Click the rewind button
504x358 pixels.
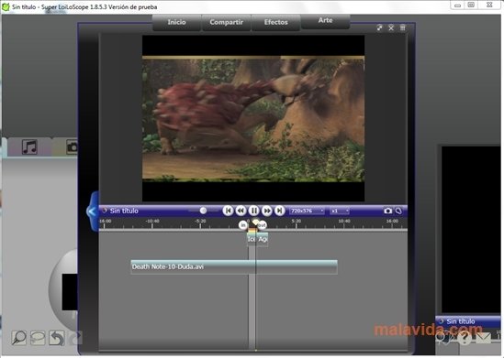(241, 211)
